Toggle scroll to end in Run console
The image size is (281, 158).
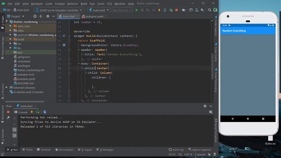tap(14, 135)
